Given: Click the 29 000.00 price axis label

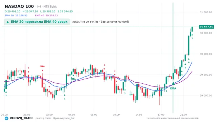Looking at the screenshot, I should (x=206, y=96).
